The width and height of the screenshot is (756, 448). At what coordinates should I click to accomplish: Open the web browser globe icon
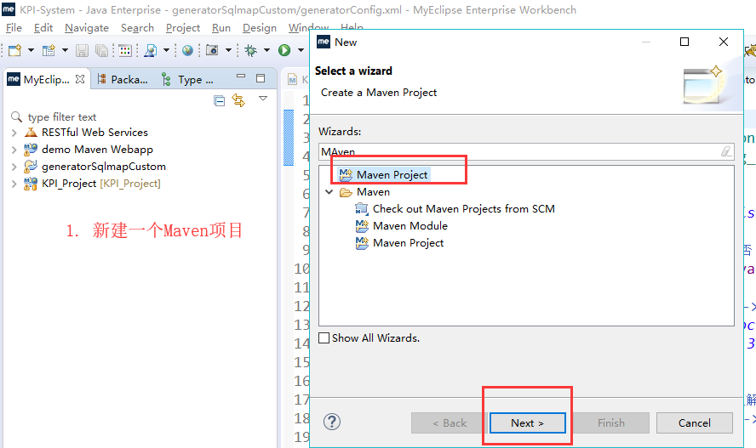click(x=187, y=50)
